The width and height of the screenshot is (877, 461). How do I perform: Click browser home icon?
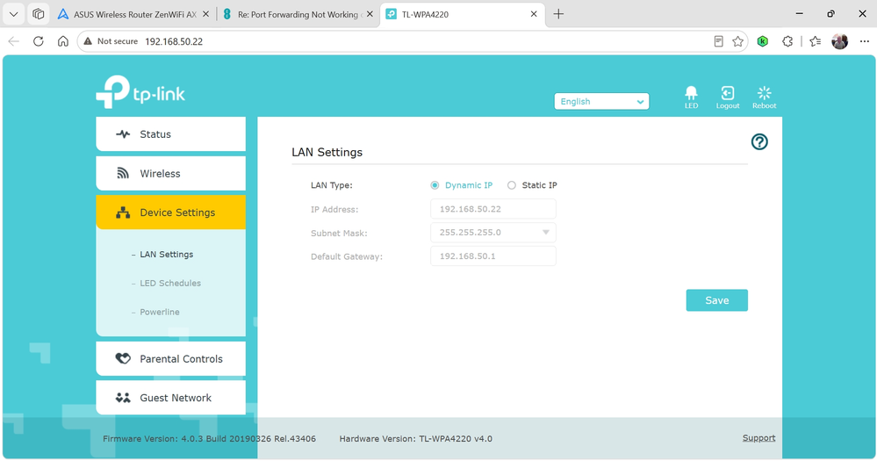[63, 41]
